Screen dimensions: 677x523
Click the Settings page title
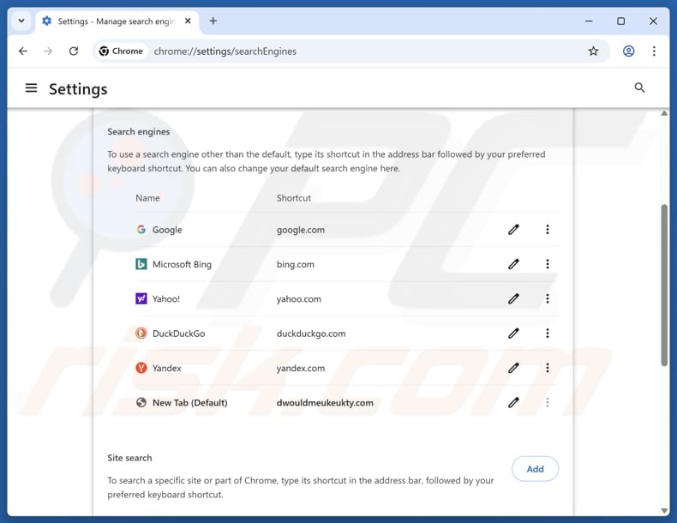tap(78, 89)
